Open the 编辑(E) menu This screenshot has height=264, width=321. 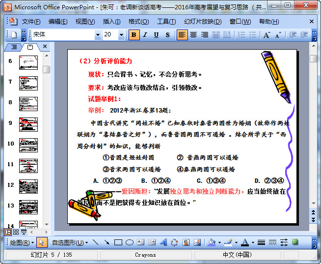58,21
